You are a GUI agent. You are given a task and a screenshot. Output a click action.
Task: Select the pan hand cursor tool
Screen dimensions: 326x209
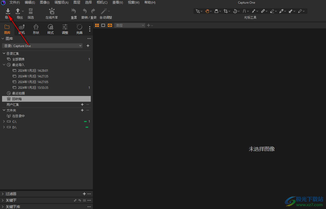207,11
